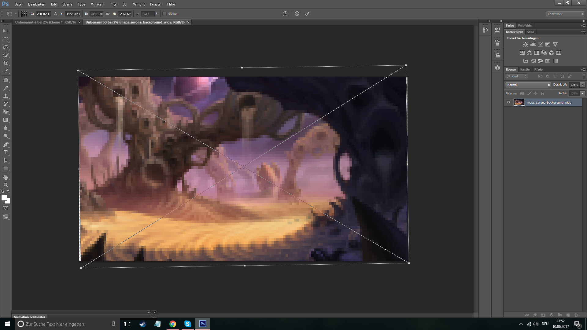
Task: Add a Channel Mixer adjustment
Action: tap(551, 53)
